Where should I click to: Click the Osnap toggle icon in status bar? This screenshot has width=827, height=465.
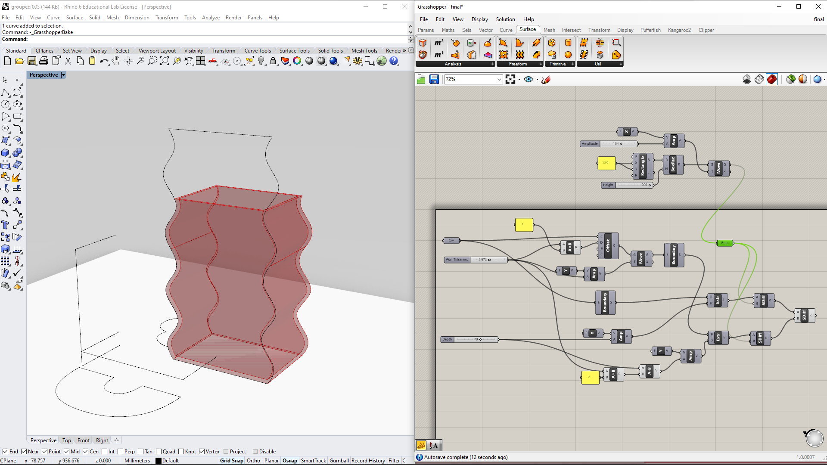pos(290,460)
